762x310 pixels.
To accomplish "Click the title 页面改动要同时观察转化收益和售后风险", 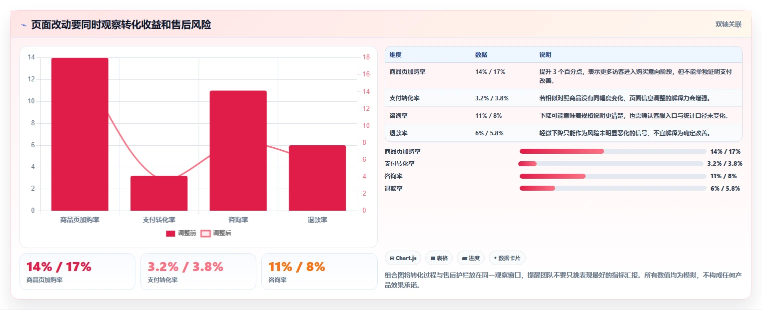I will click(121, 24).
